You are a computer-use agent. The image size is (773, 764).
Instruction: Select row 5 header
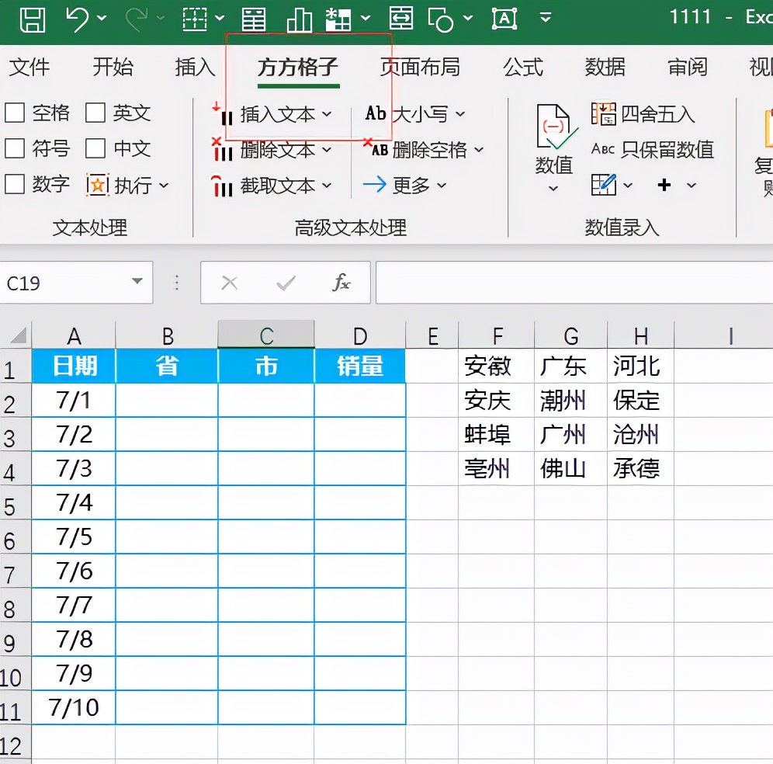(15, 502)
